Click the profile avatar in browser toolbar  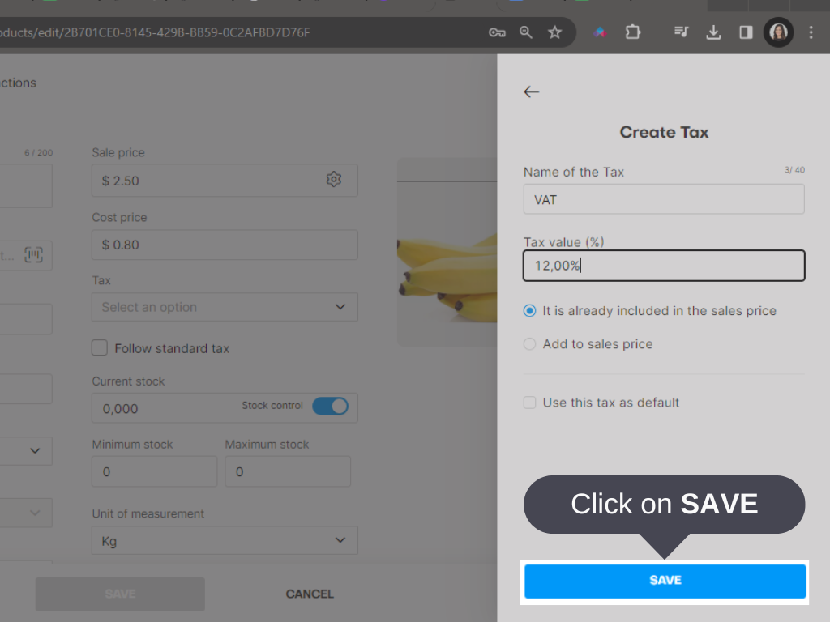click(778, 32)
